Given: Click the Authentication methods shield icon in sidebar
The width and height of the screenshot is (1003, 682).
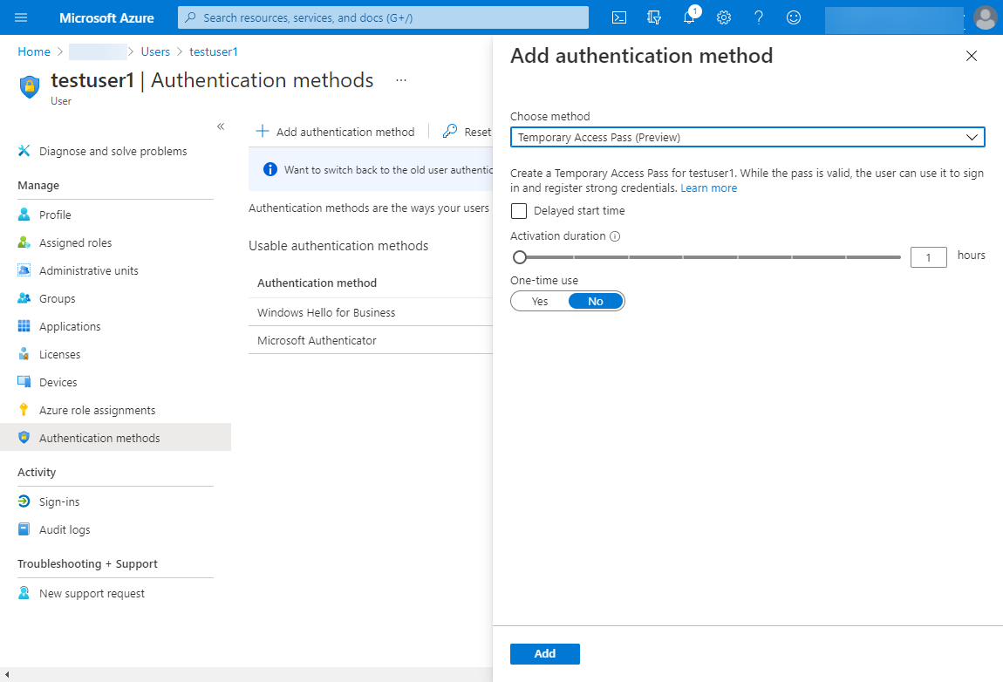Looking at the screenshot, I should 24,438.
